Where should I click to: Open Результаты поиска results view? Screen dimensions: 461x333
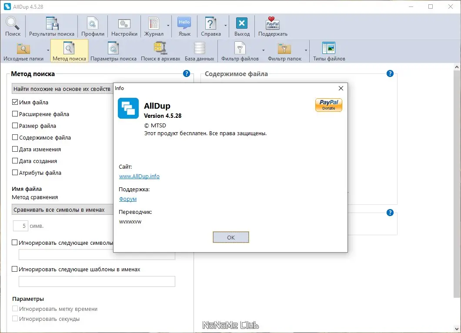point(52,27)
